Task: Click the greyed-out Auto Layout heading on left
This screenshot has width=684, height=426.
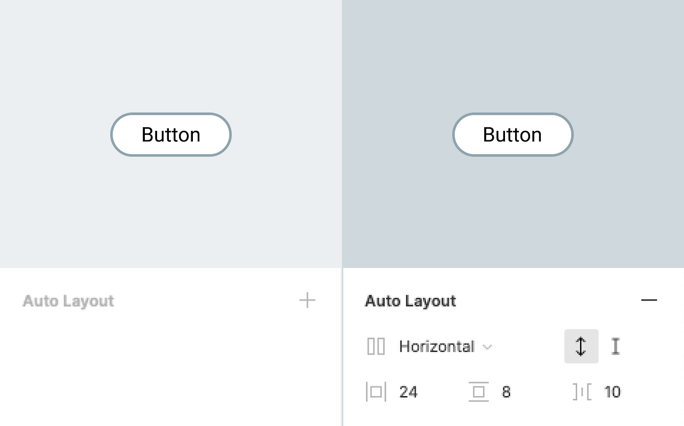Action: [68, 301]
